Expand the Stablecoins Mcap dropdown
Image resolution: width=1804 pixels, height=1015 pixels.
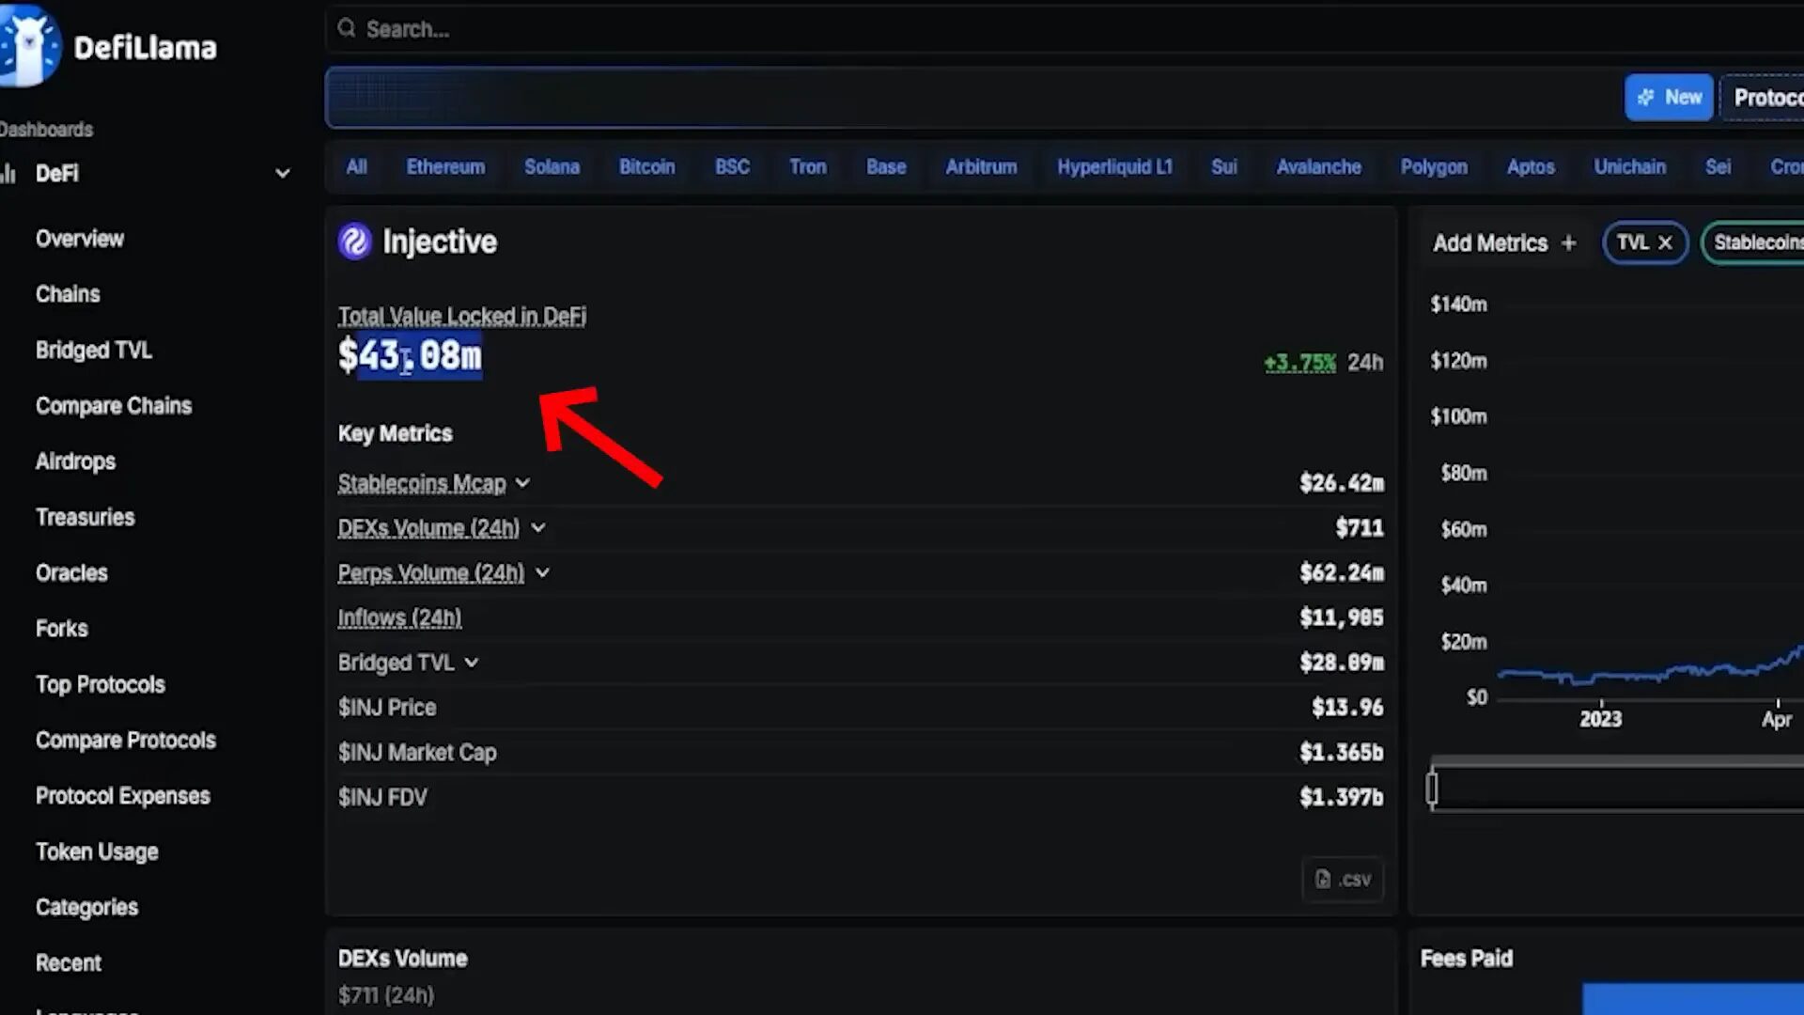point(523,482)
